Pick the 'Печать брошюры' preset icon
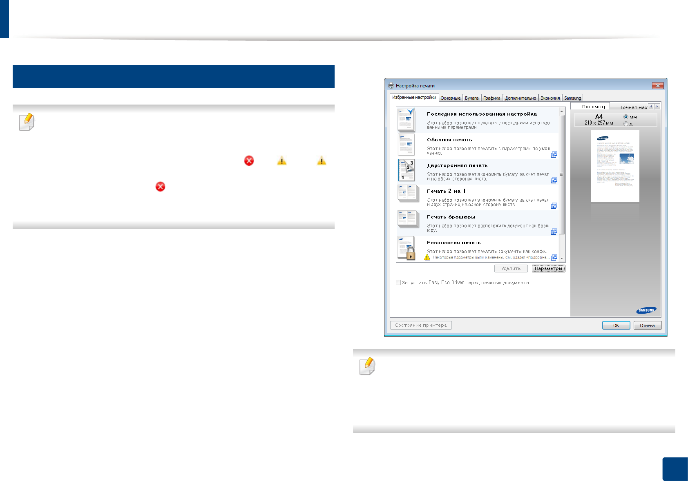The image size is (688, 486). [408, 219]
